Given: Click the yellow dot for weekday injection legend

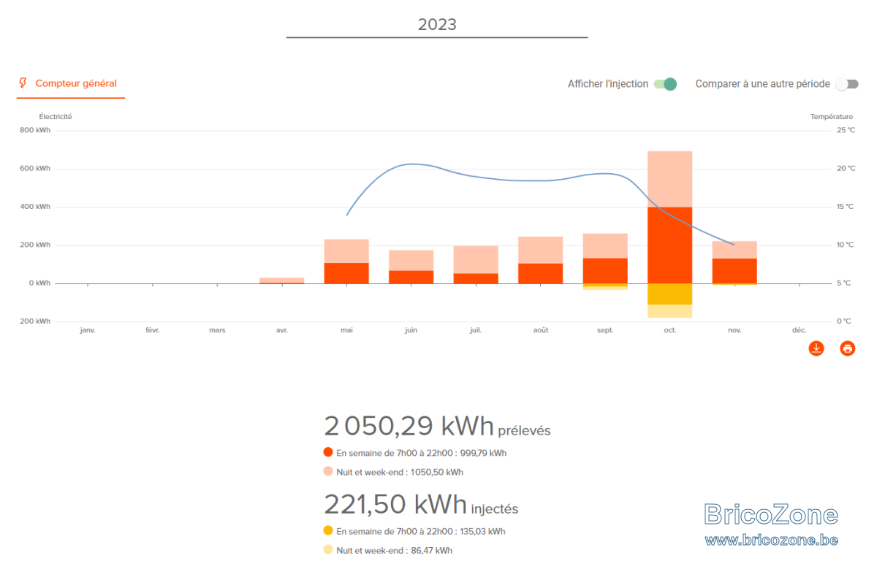Looking at the screenshot, I should click(x=328, y=530).
